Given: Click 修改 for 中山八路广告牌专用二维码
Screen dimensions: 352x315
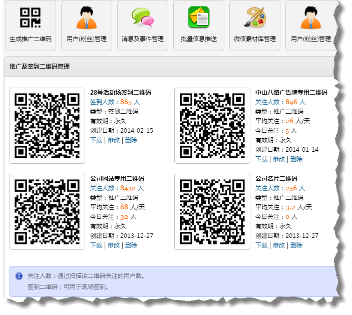Looking at the screenshot, I should coord(279,159).
